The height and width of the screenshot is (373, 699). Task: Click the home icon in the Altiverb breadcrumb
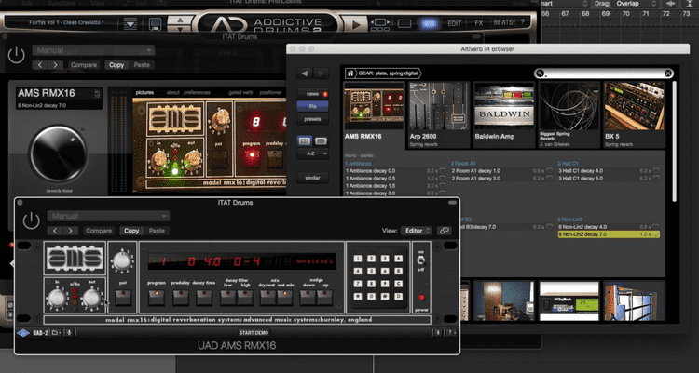coord(350,73)
